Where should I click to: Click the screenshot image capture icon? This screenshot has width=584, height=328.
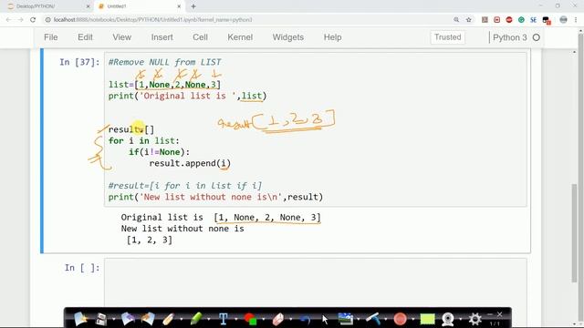click(345, 319)
